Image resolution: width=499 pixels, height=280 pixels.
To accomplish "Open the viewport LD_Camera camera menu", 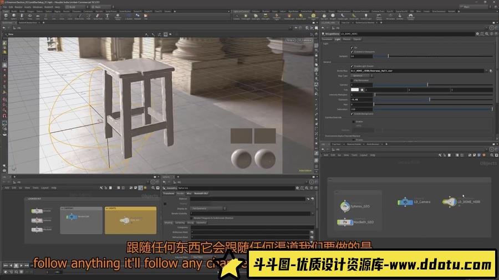I will pyautogui.click(x=304, y=40).
